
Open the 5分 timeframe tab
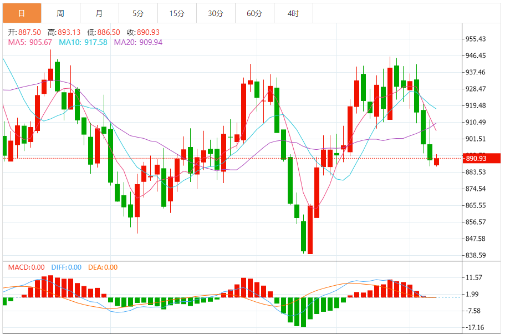pos(138,13)
